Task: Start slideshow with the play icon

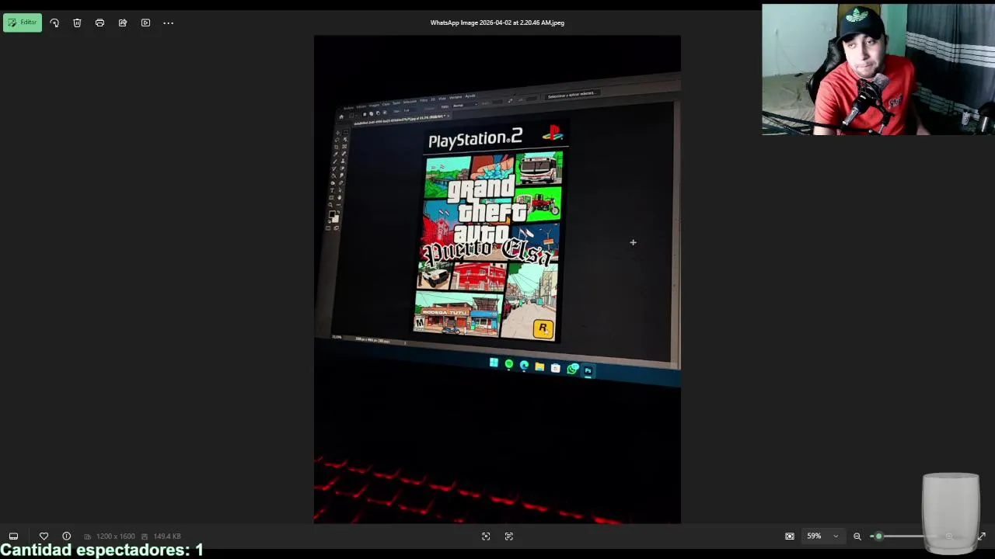Action: click(145, 23)
